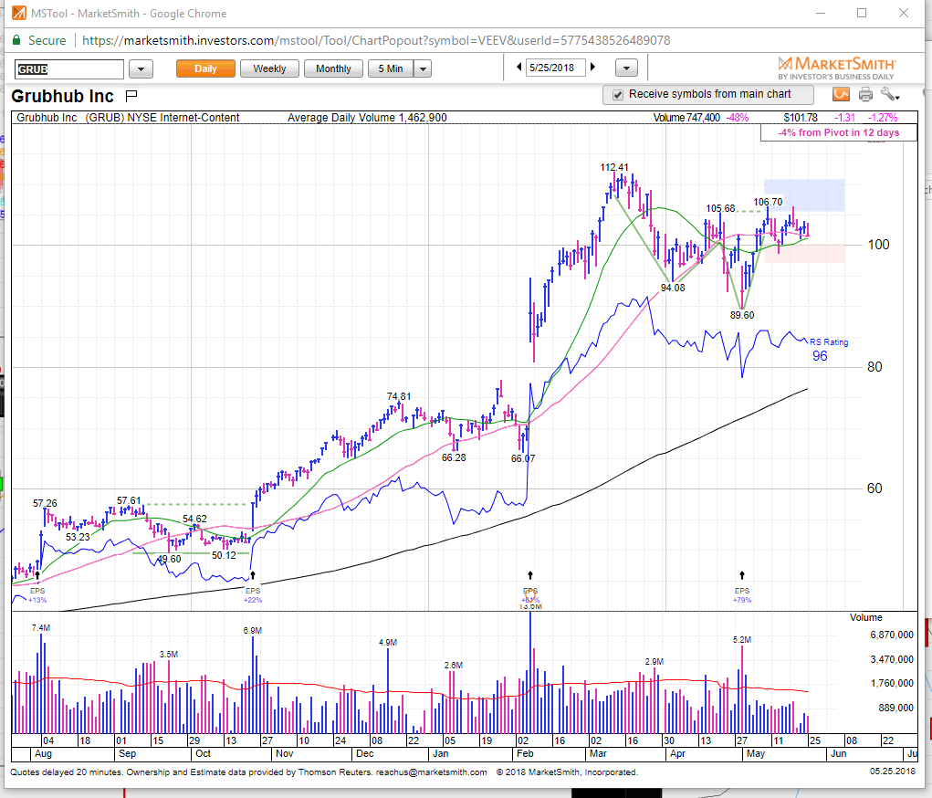
Task: Advance to the next date with the right arrow
Action: click(592, 68)
